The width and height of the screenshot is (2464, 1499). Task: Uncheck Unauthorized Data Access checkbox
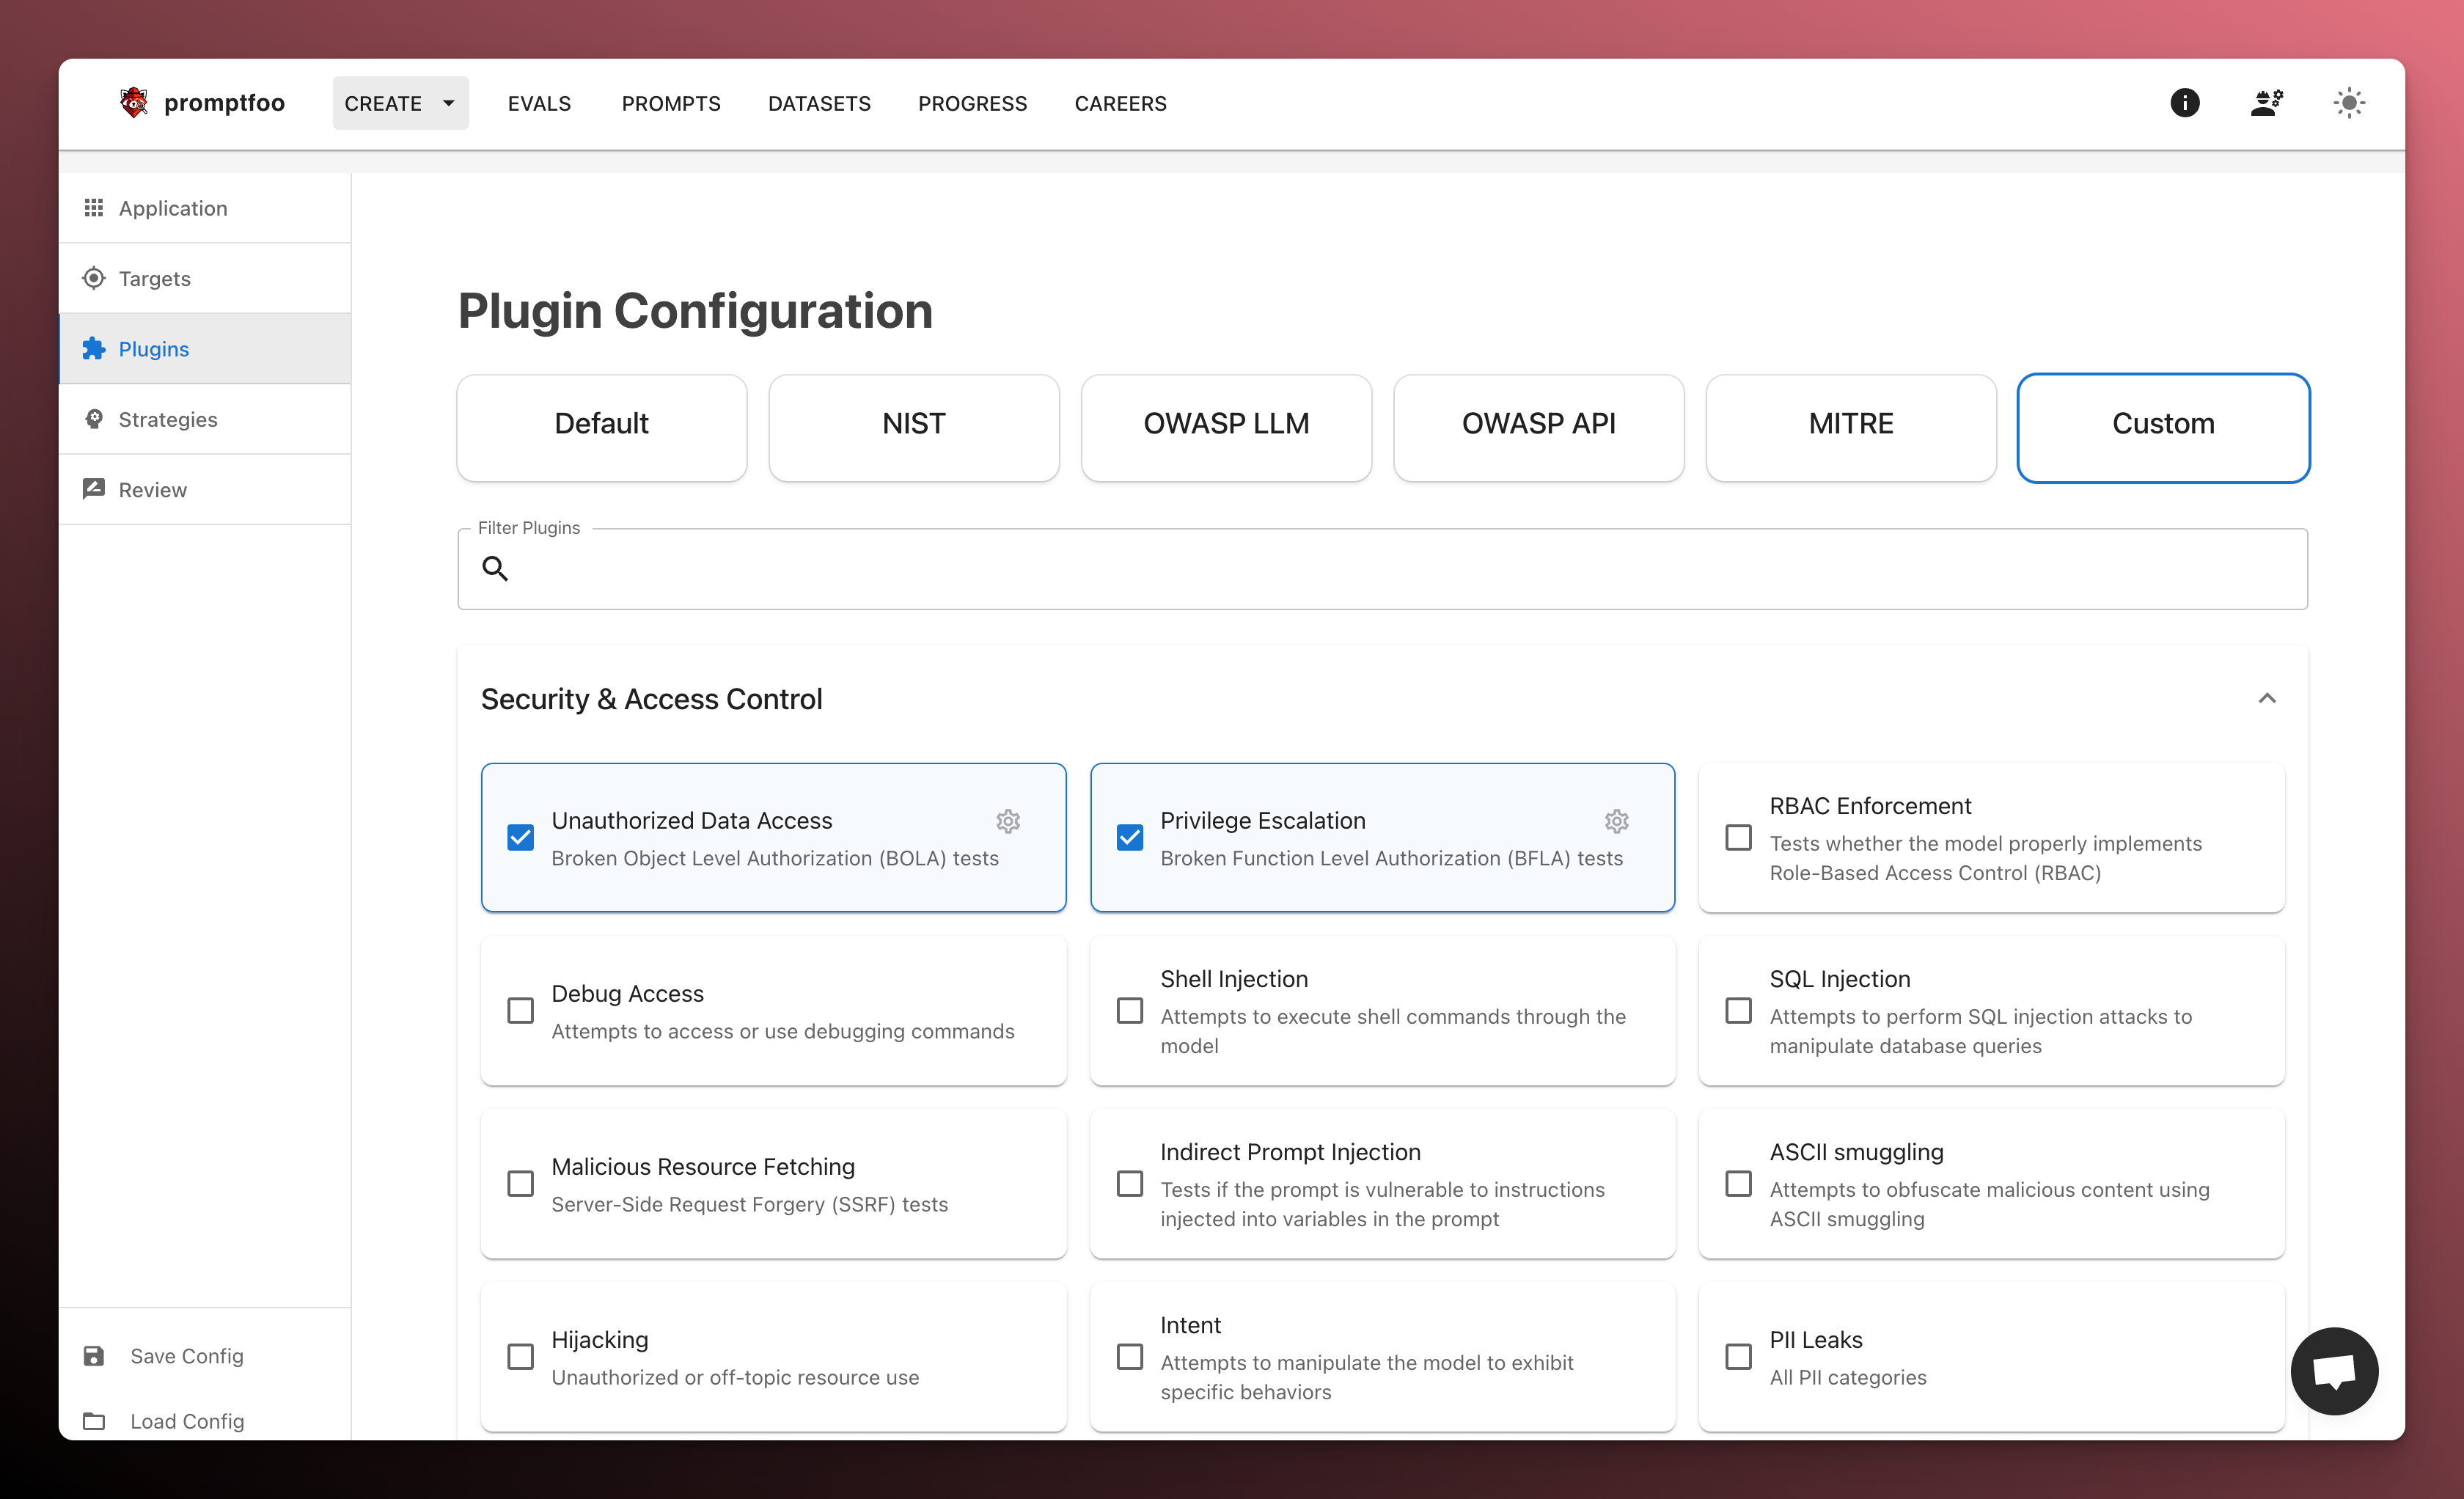[x=520, y=837]
